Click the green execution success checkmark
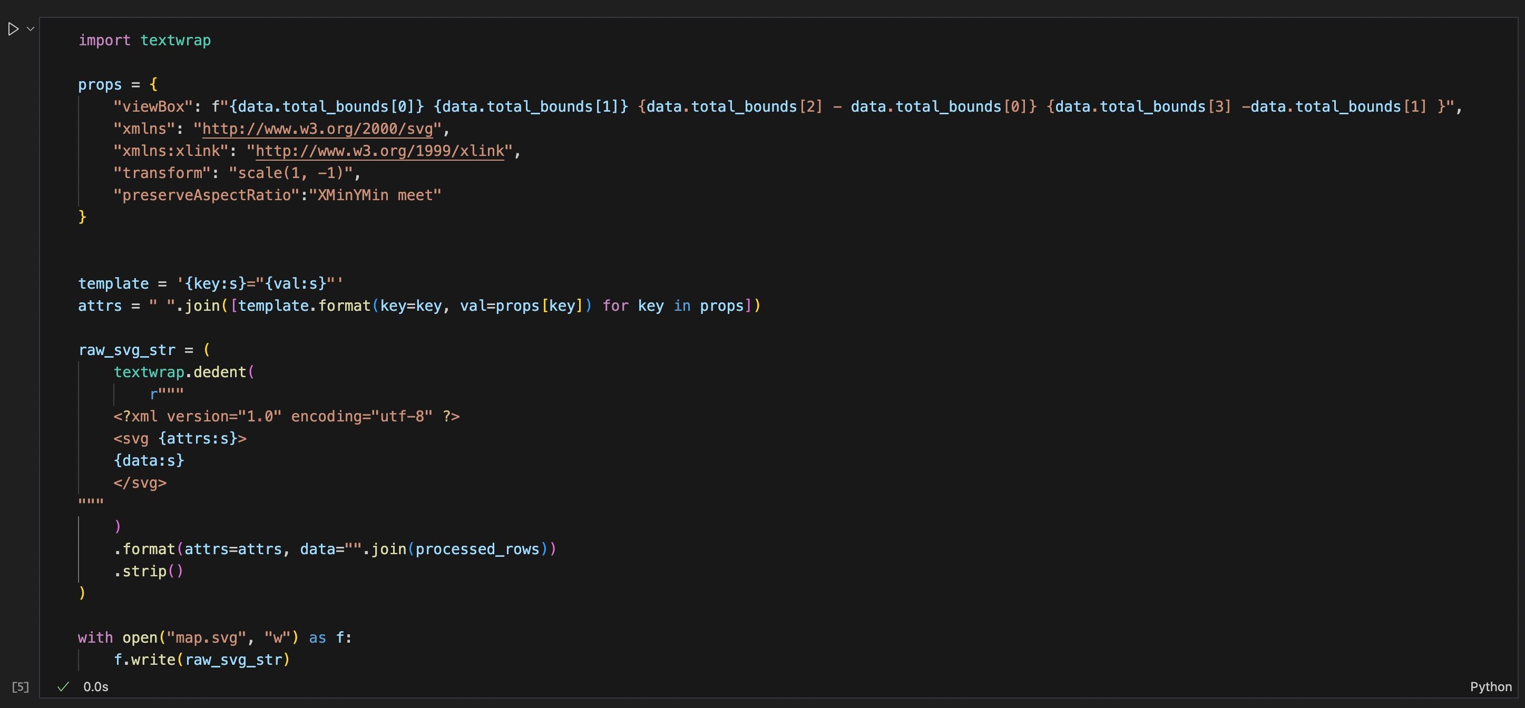 63,687
